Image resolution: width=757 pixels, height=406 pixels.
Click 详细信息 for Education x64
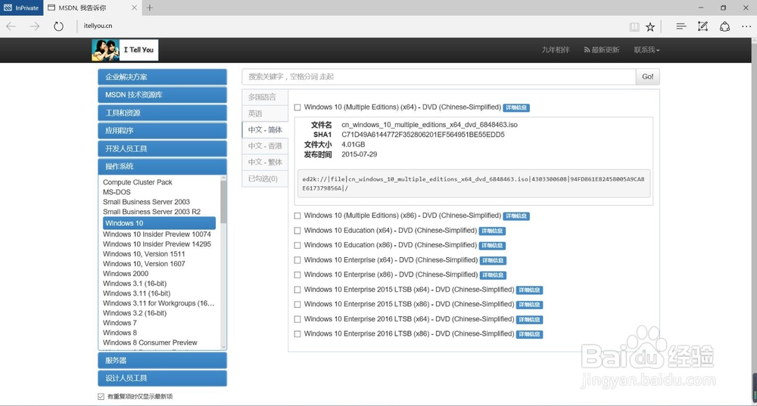(493, 231)
